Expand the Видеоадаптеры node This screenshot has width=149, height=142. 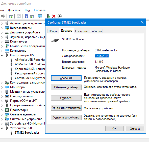pyautogui.click(x=2, y=28)
